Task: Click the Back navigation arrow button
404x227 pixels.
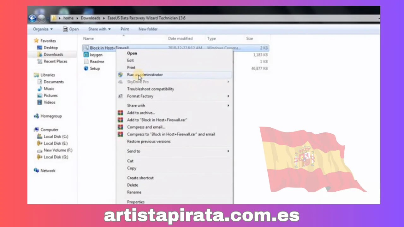Action: (x=32, y=18)
